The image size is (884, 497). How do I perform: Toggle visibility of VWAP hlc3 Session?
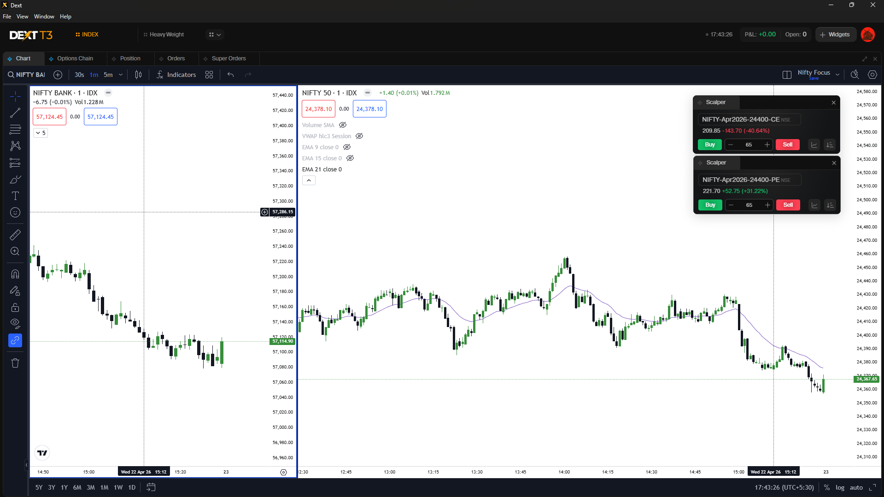(x=359, y=136)
